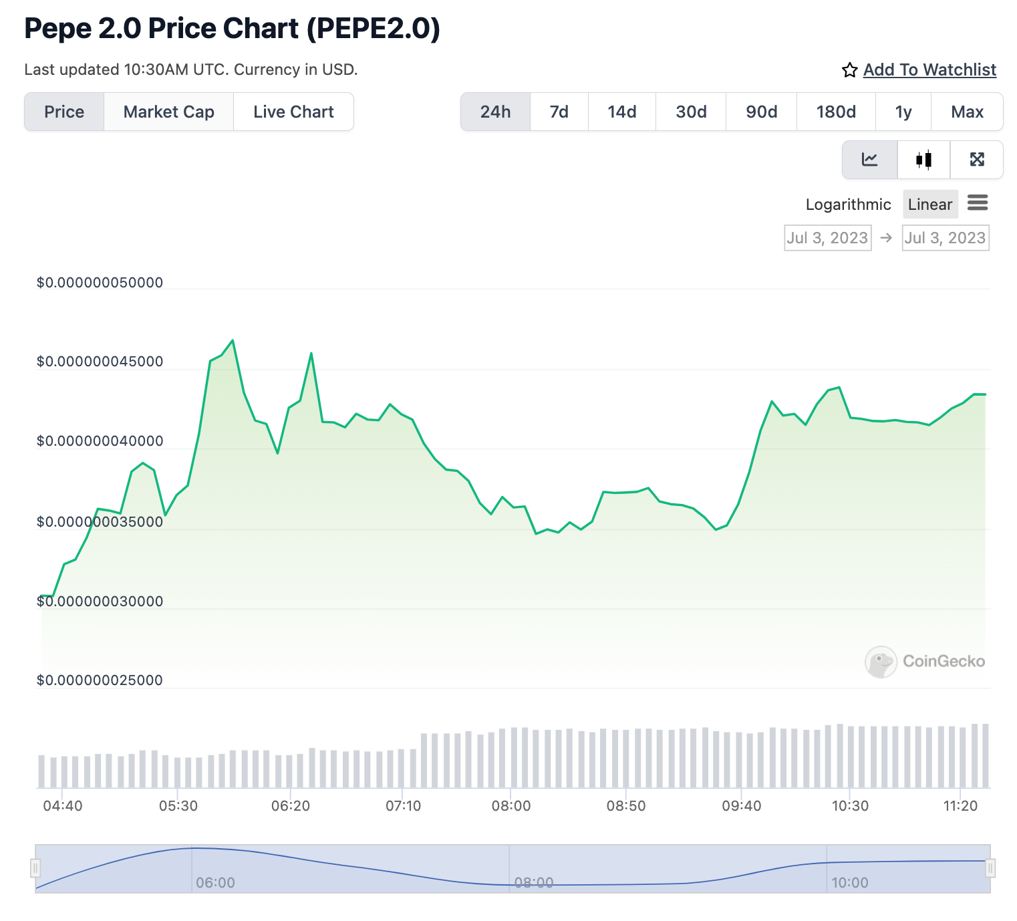Open the Live Chart tab
The width and height of the screenshot is (1017, 921).
coord(293,112)
